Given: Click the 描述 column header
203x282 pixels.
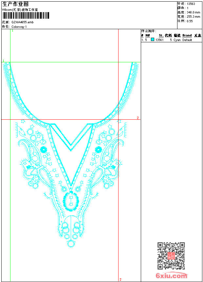Looking at the screenshot, I should pos(177,35).
